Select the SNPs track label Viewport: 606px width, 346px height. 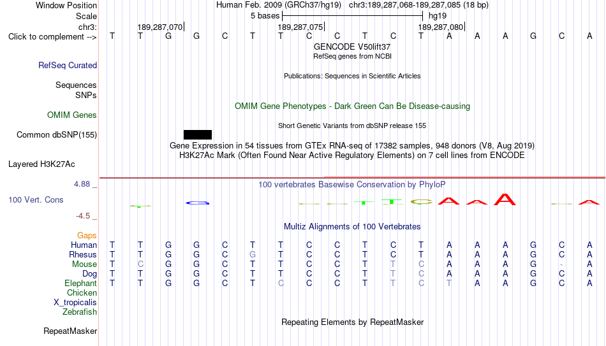click(x=86, y=95)
